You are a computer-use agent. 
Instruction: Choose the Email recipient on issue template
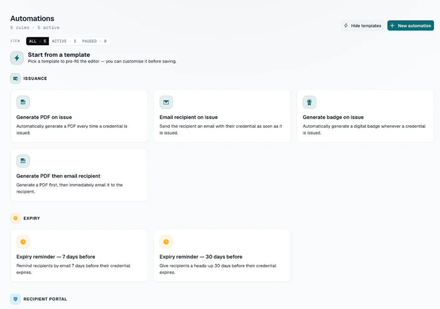click(x=222, y=116)
